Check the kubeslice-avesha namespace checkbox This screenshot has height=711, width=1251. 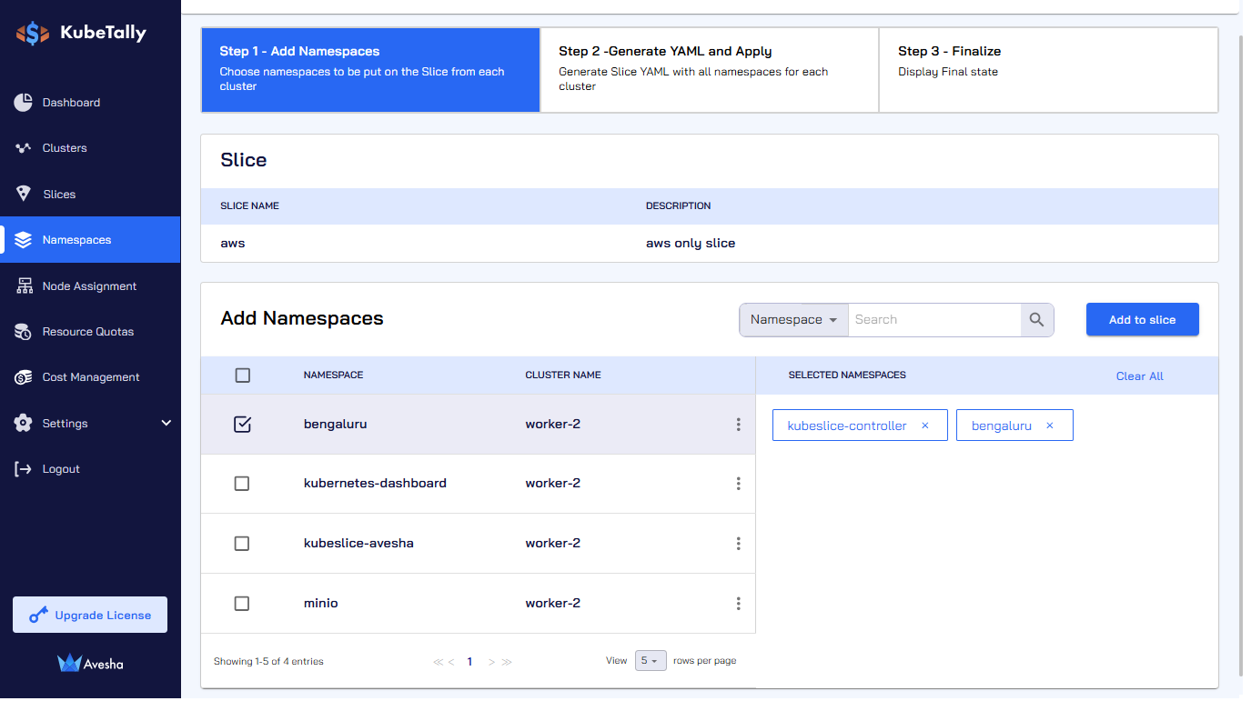[x=242, y=544]
